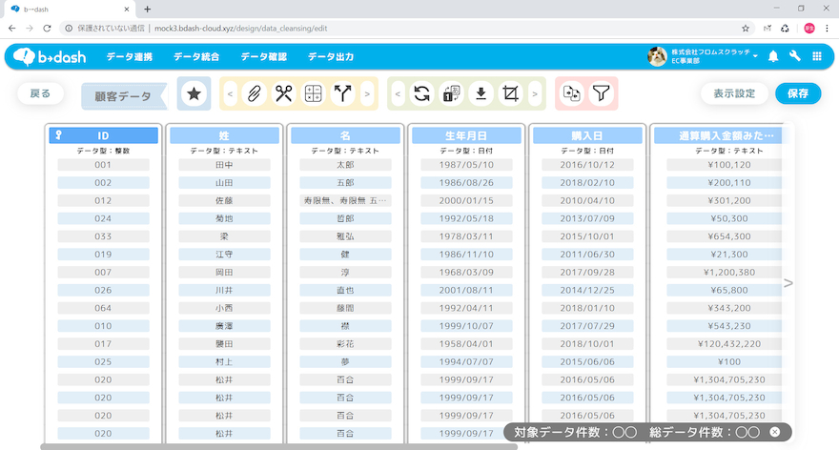Open the apps grid menu icon
Screen dimensions: 839x450
[817, 57]
